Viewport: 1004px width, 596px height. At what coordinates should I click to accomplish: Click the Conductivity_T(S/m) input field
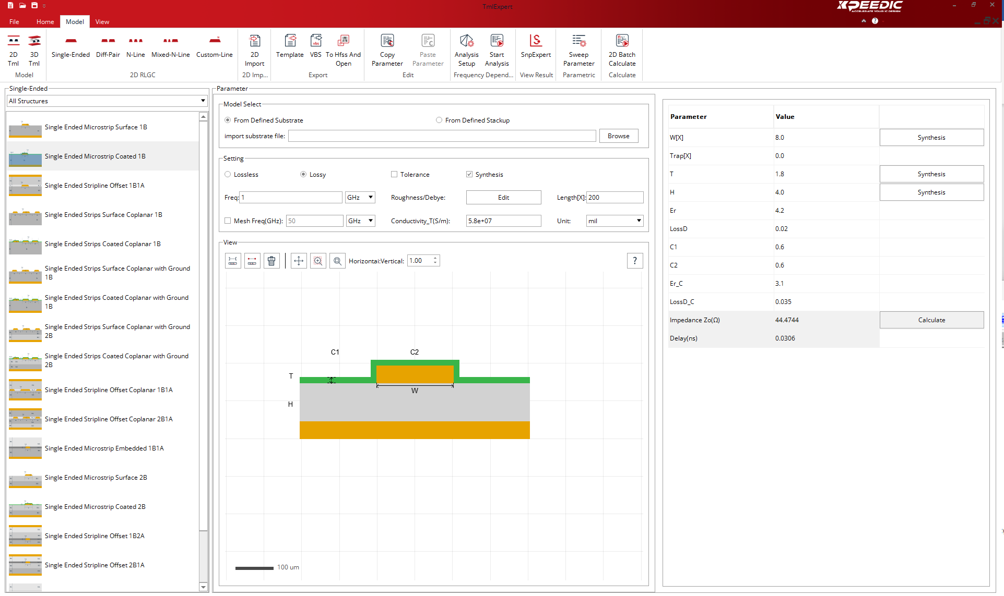504,221
